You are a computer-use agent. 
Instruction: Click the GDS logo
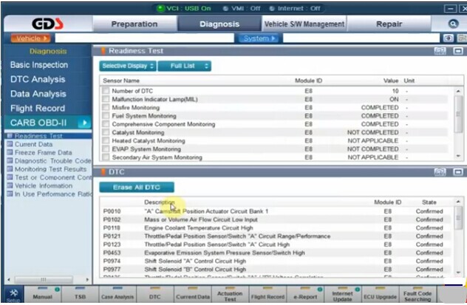click(47, 24)
